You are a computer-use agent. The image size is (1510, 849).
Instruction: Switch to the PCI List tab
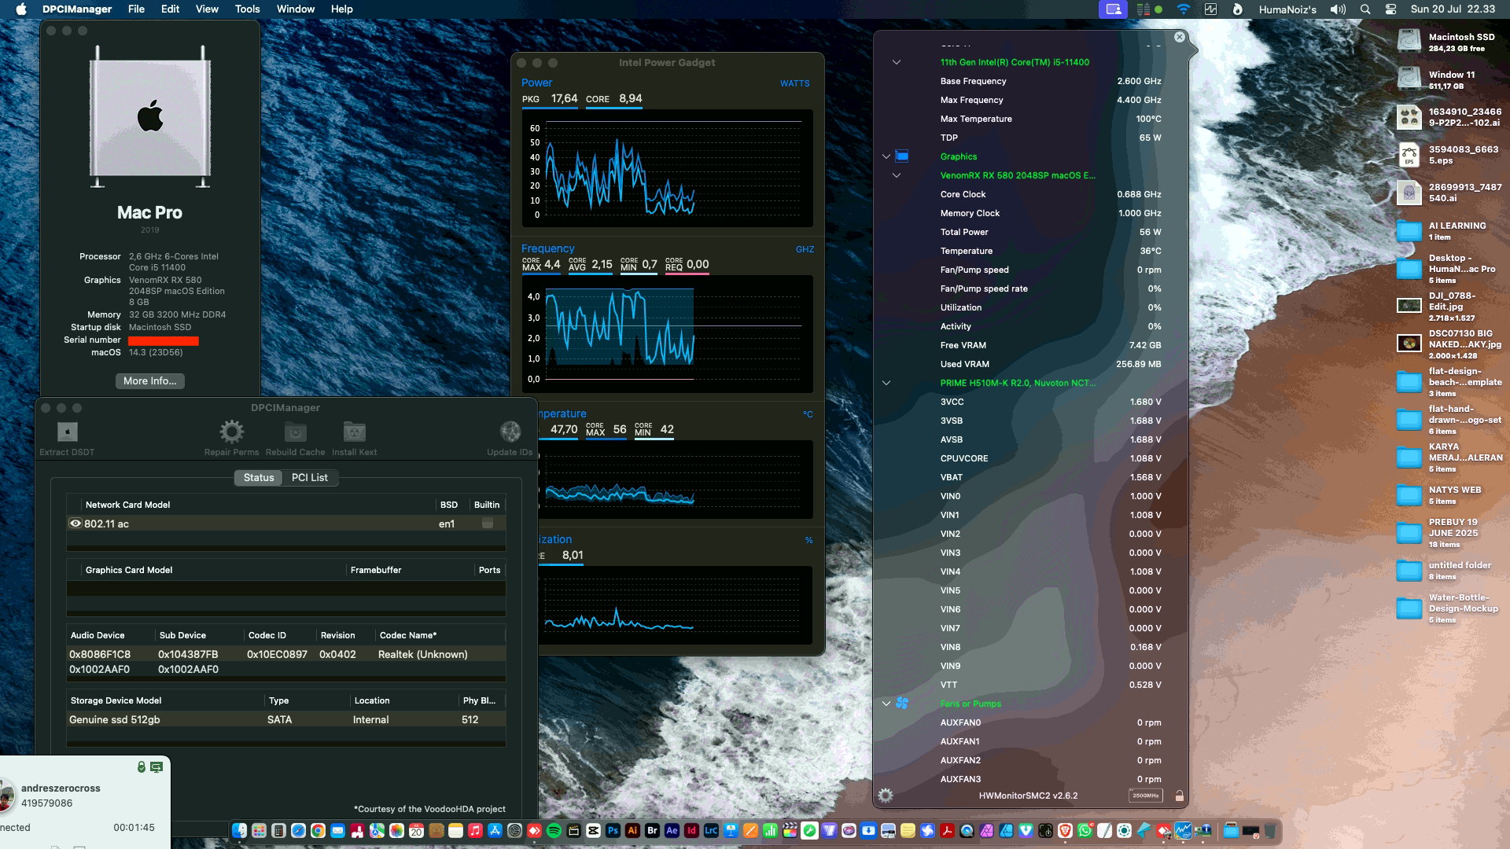(x=310, y=477)
